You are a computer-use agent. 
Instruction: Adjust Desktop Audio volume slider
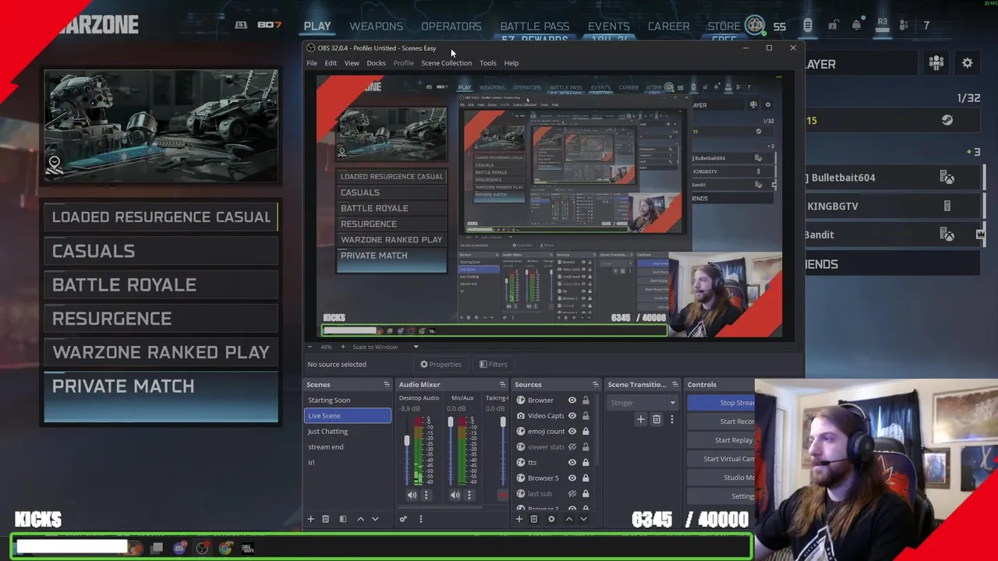tap(406, 441)
